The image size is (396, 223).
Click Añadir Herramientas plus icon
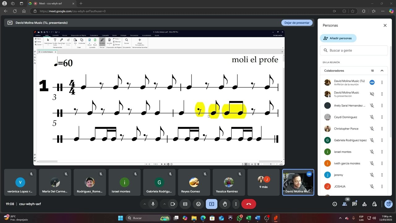[140, 41]
